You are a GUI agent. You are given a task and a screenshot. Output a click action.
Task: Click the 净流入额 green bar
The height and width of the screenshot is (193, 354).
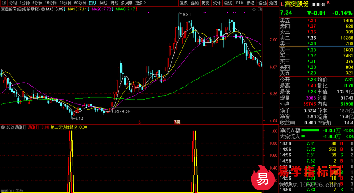point(310,130)
